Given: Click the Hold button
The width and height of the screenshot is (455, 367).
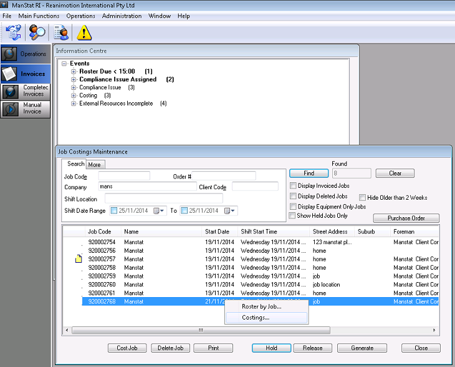Looking at the screenshot, I should [x=271, y=348].
